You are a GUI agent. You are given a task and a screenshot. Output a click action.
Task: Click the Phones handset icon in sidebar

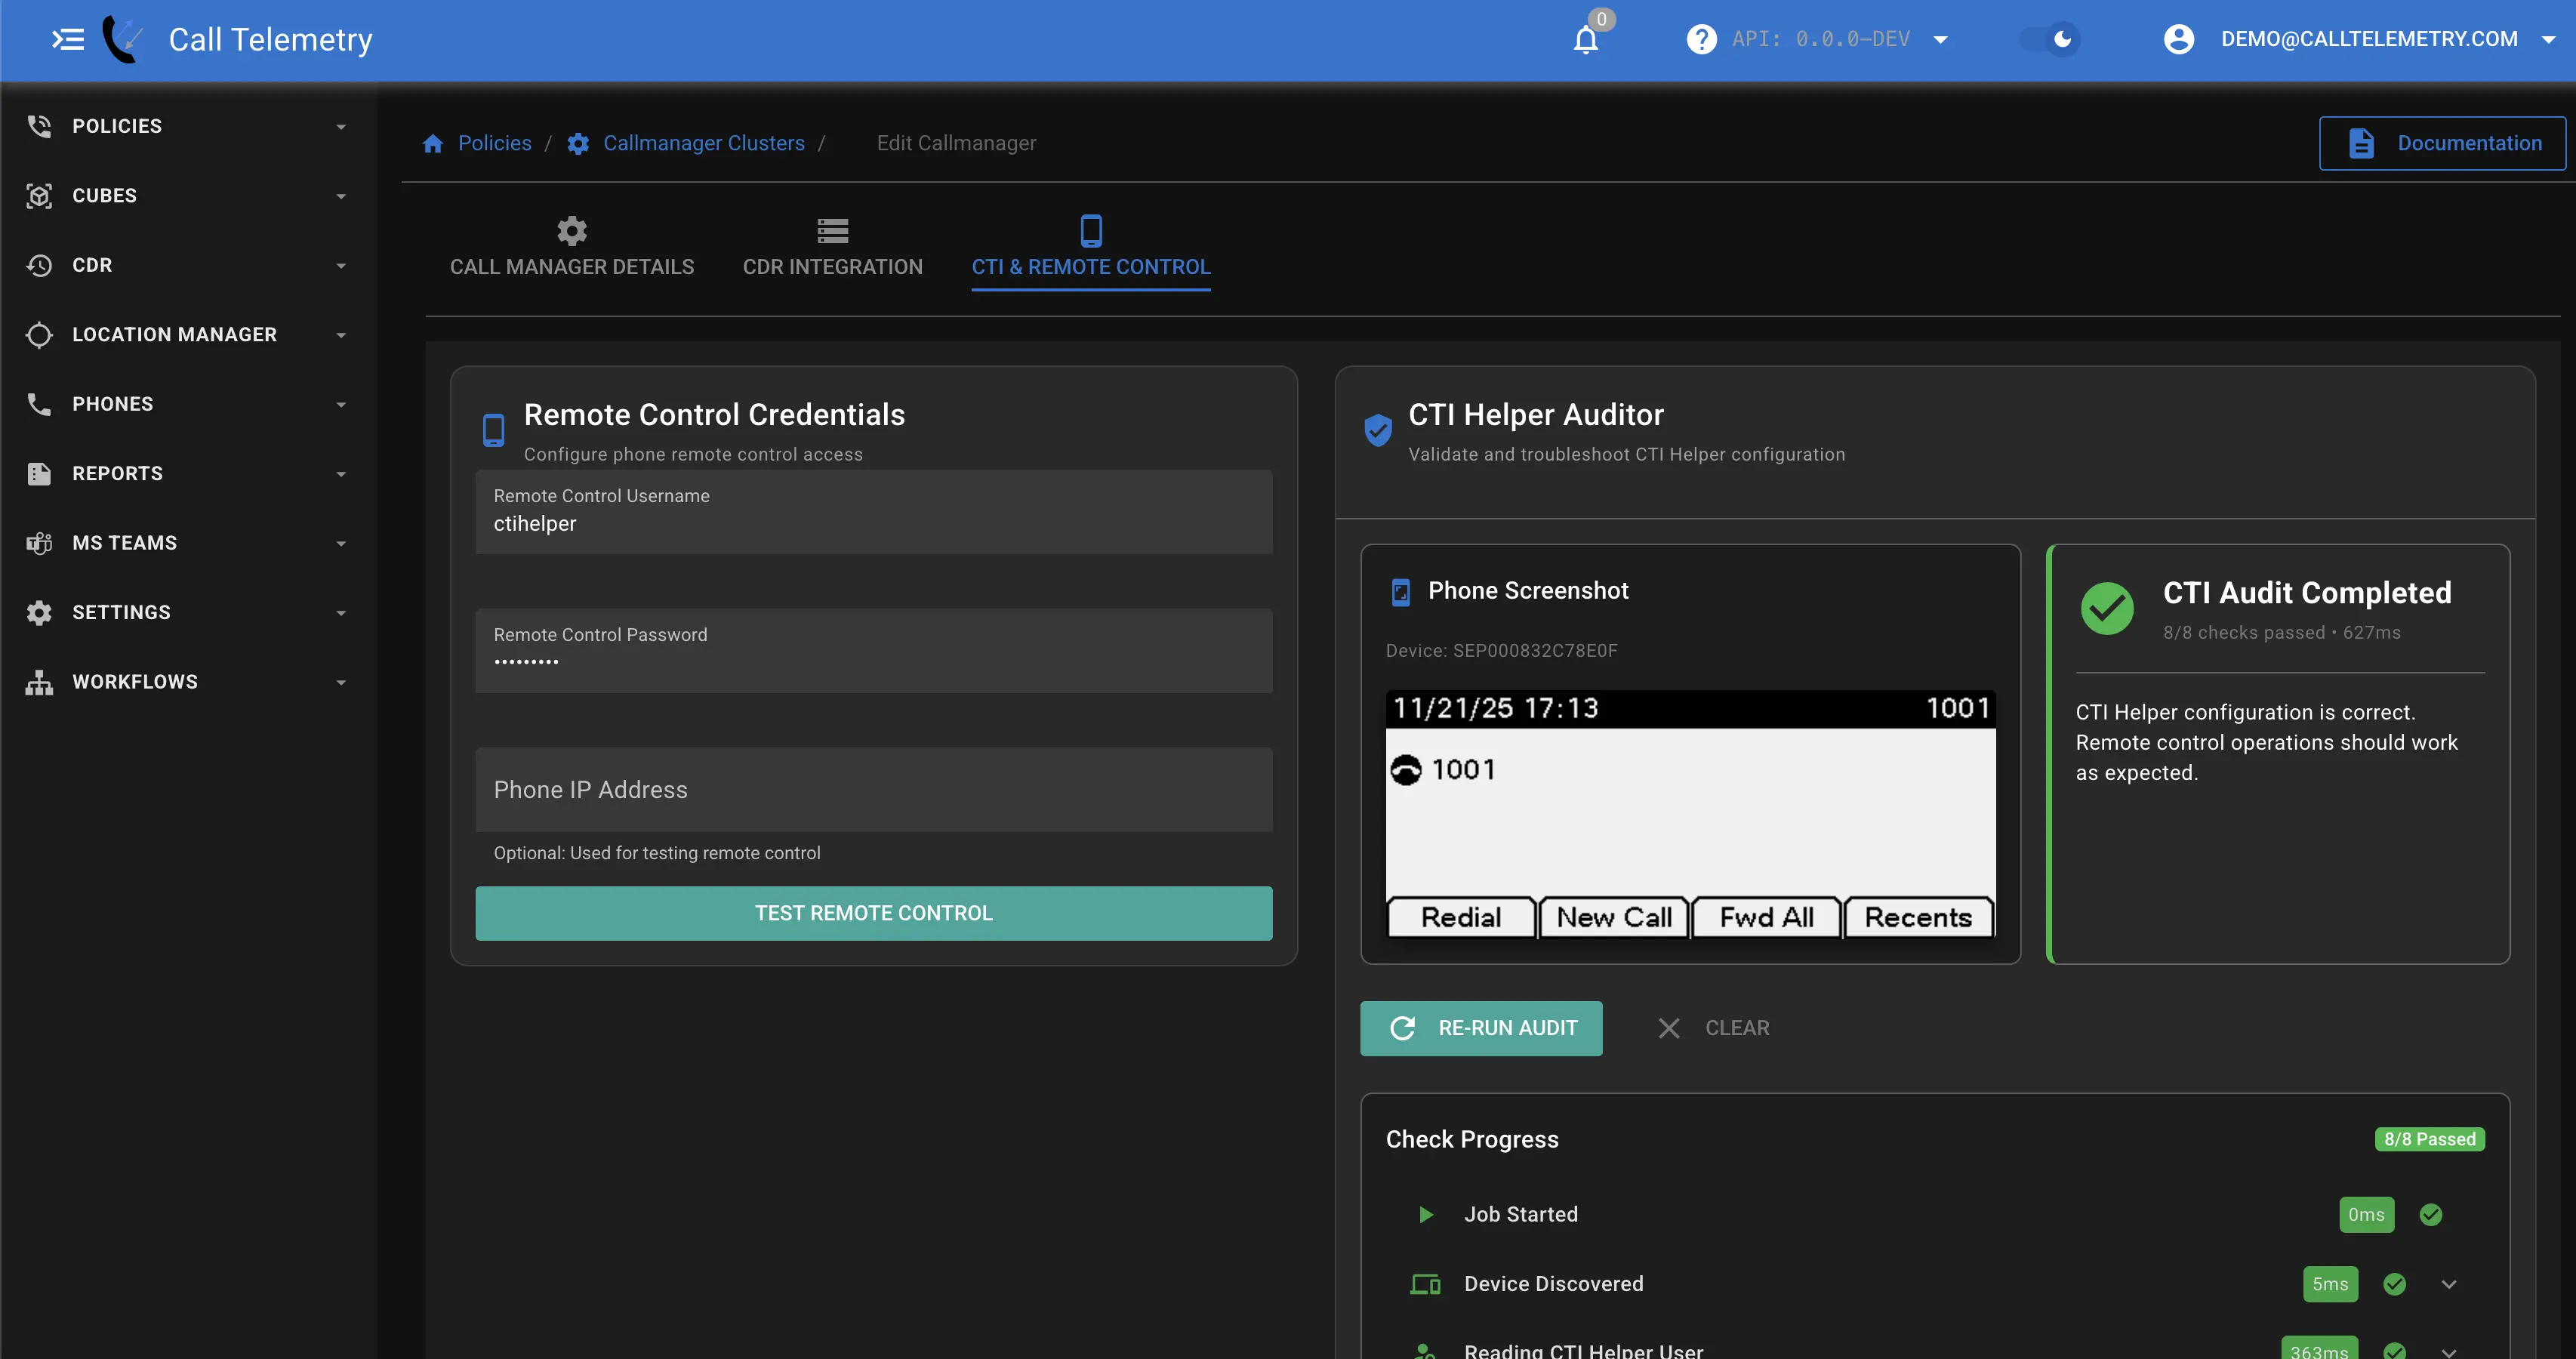39,404
